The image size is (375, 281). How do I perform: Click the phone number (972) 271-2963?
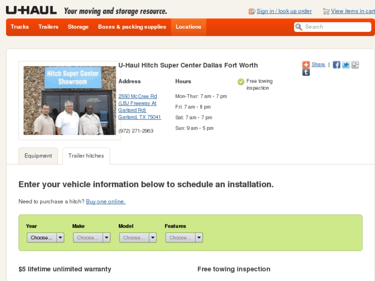136,131
